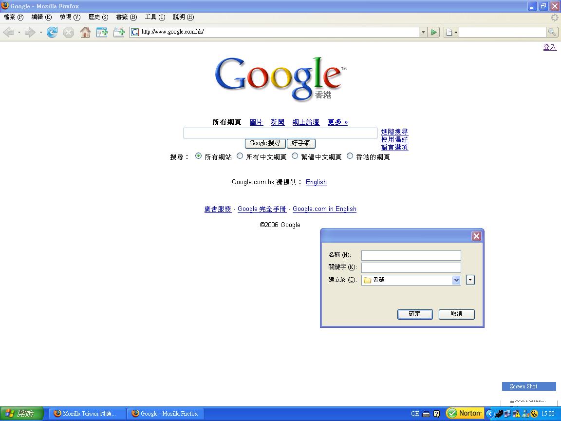Go back with the Back arrow button

pos(9,33)
